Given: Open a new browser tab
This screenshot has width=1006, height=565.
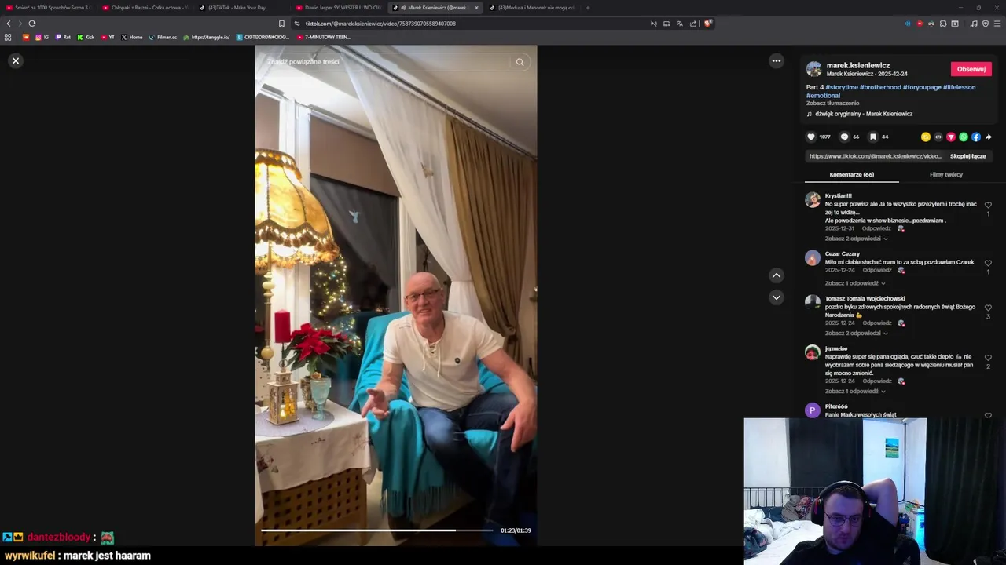Looking at the screenshot, I should (x=587, y=8).
